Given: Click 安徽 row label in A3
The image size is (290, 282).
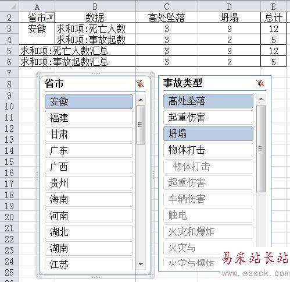Looking at the screenshot, I should pyautogui.click(x=37, y=29).
